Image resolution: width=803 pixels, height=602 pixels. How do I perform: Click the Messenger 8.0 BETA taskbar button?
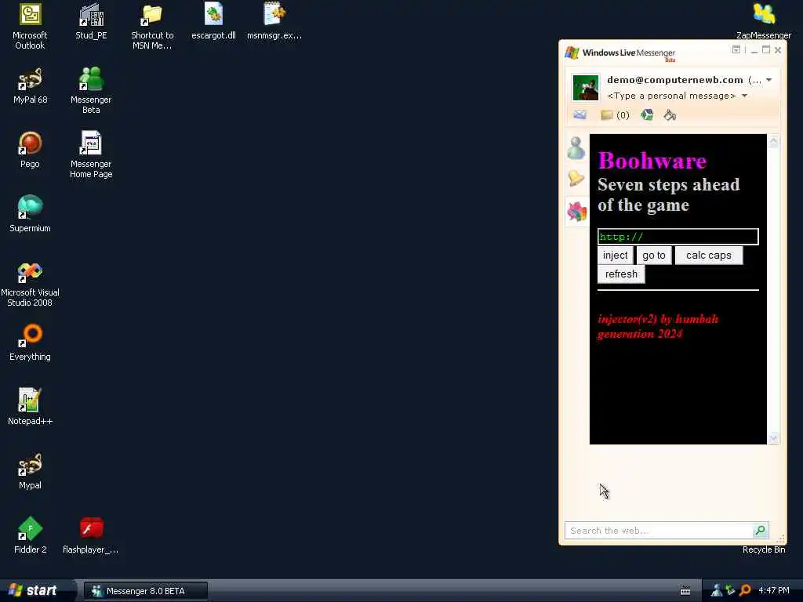146,591
